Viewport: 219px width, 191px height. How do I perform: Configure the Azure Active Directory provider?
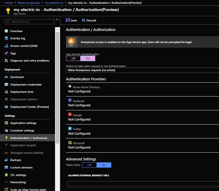point(142,89)
